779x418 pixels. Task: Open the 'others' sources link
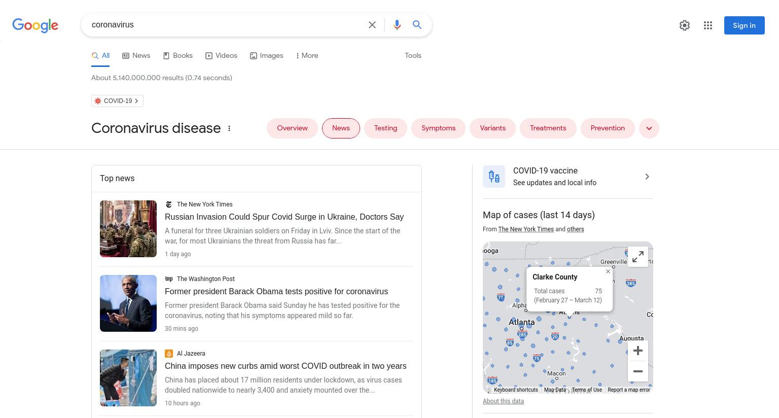tap(575, 229)
